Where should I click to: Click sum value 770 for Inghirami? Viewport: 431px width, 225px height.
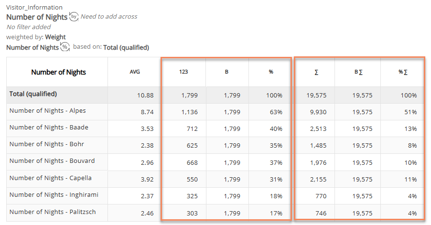pos(321,196)
